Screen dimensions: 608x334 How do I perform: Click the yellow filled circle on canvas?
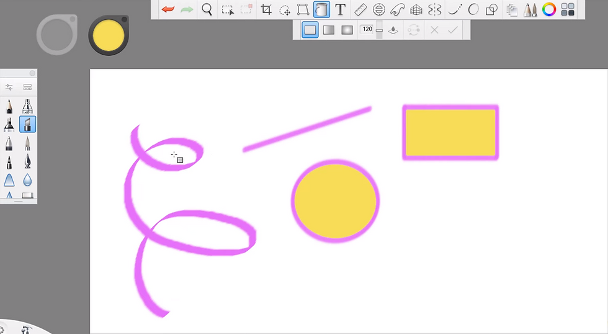[336, 201]
